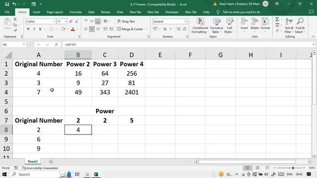Click the Excel taskbar icon
Image resolution: width=317 pixels, height=178 pixels.
pyautogui.click(x=96, y=174)
